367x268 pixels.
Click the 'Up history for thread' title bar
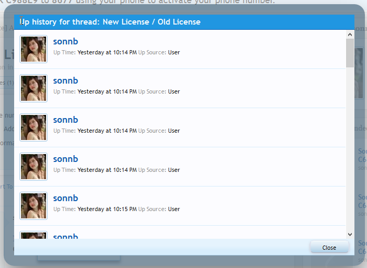click(183, 22)
